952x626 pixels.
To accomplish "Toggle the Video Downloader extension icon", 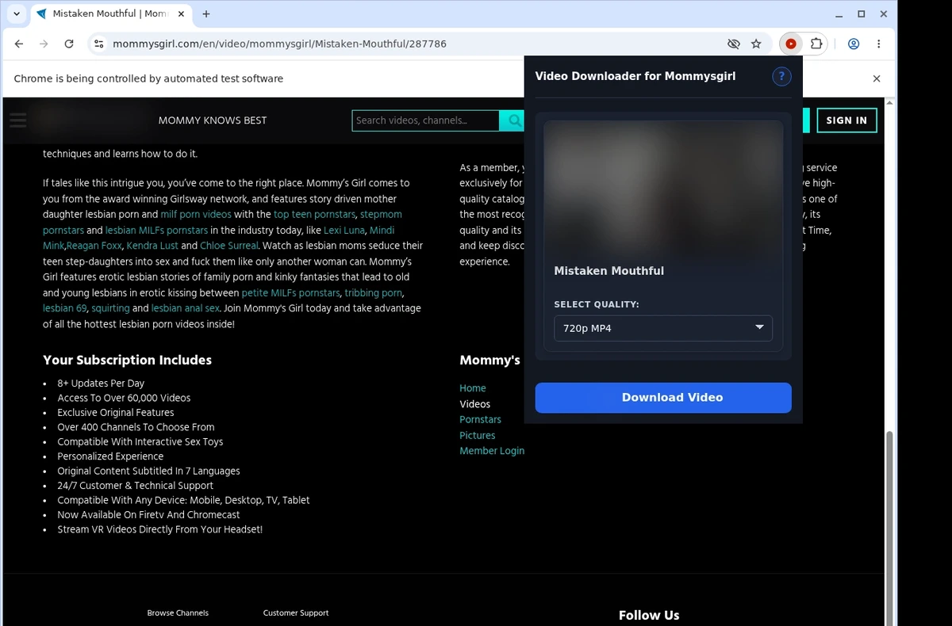I will [x=790, y=44].
